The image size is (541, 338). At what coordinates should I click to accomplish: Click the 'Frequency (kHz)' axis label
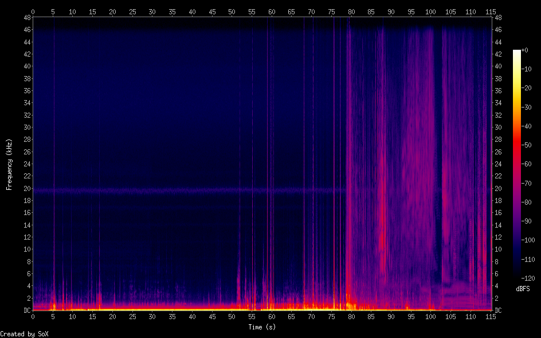(x=9, y=164)
